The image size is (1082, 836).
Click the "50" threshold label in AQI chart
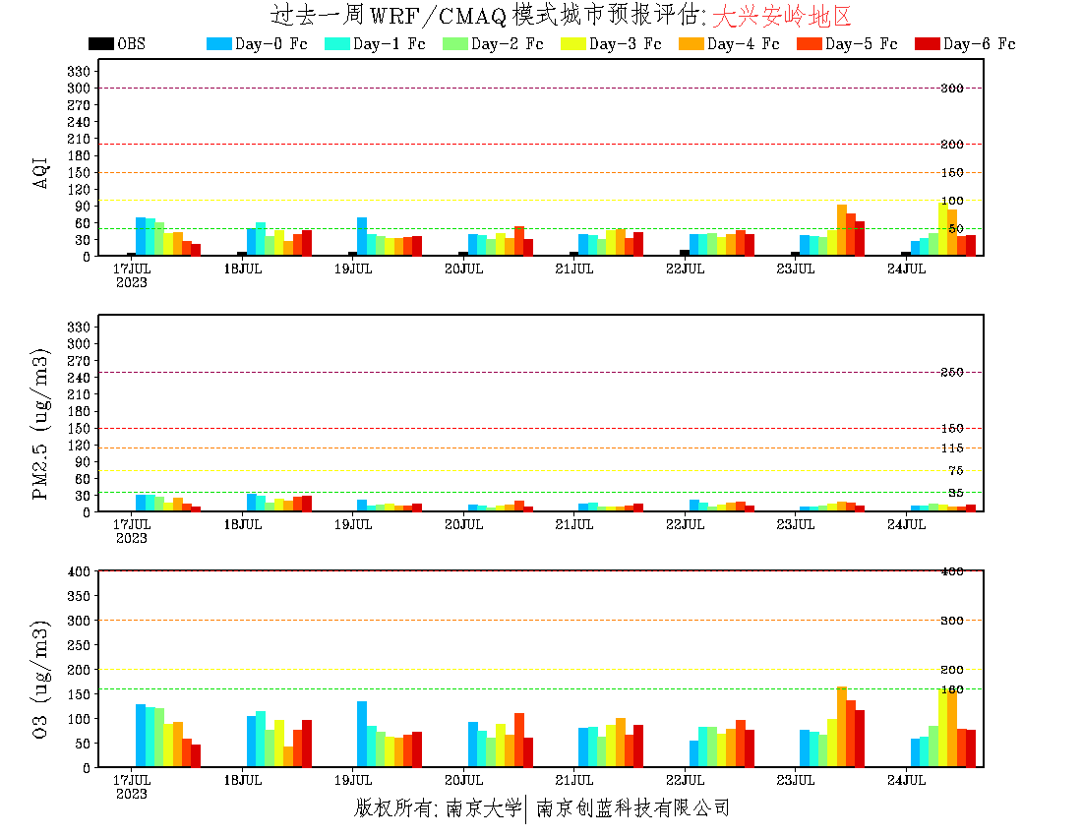pyautogui.click(x=956, y=229)
